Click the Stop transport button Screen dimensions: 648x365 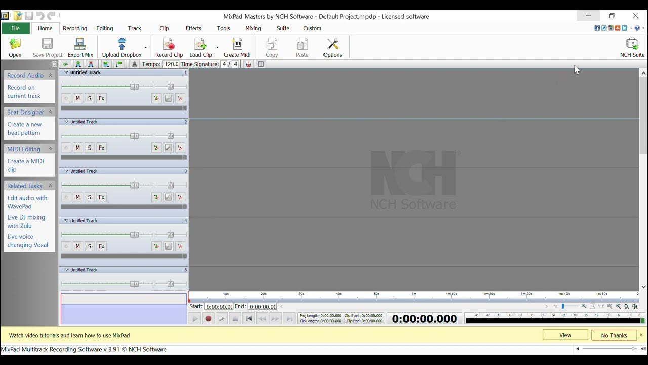tap(235, 319)
